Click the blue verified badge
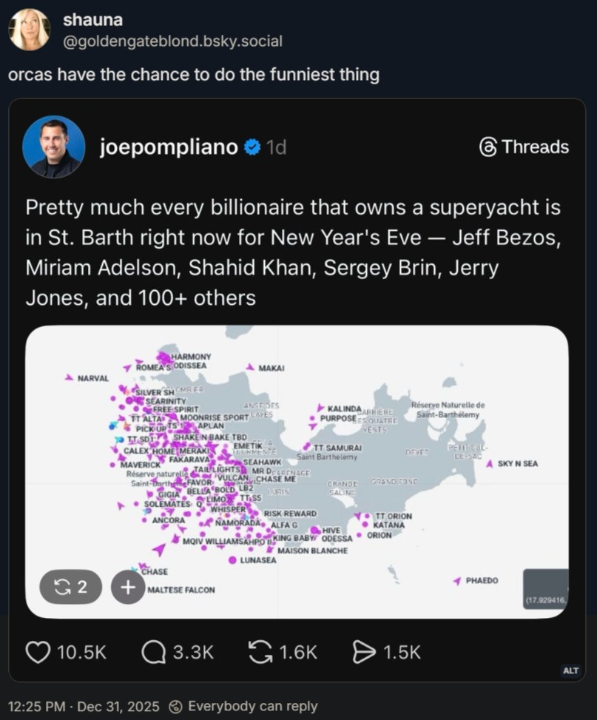The image size is (597, 720). coord(252,147)
